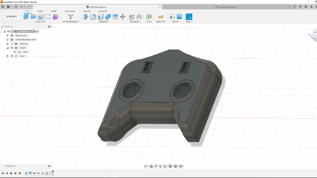Select the Press Pull tool icon

click(86, 17)
